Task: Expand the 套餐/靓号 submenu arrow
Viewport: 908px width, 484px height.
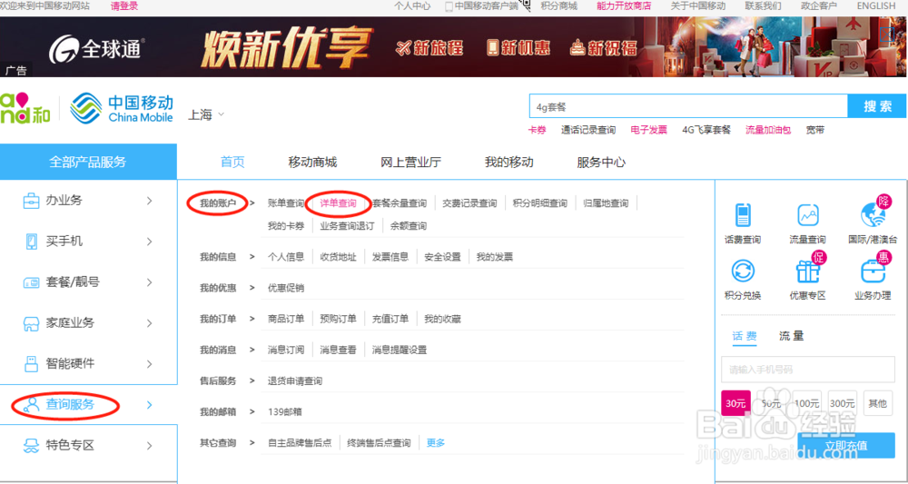Action: 149,282
